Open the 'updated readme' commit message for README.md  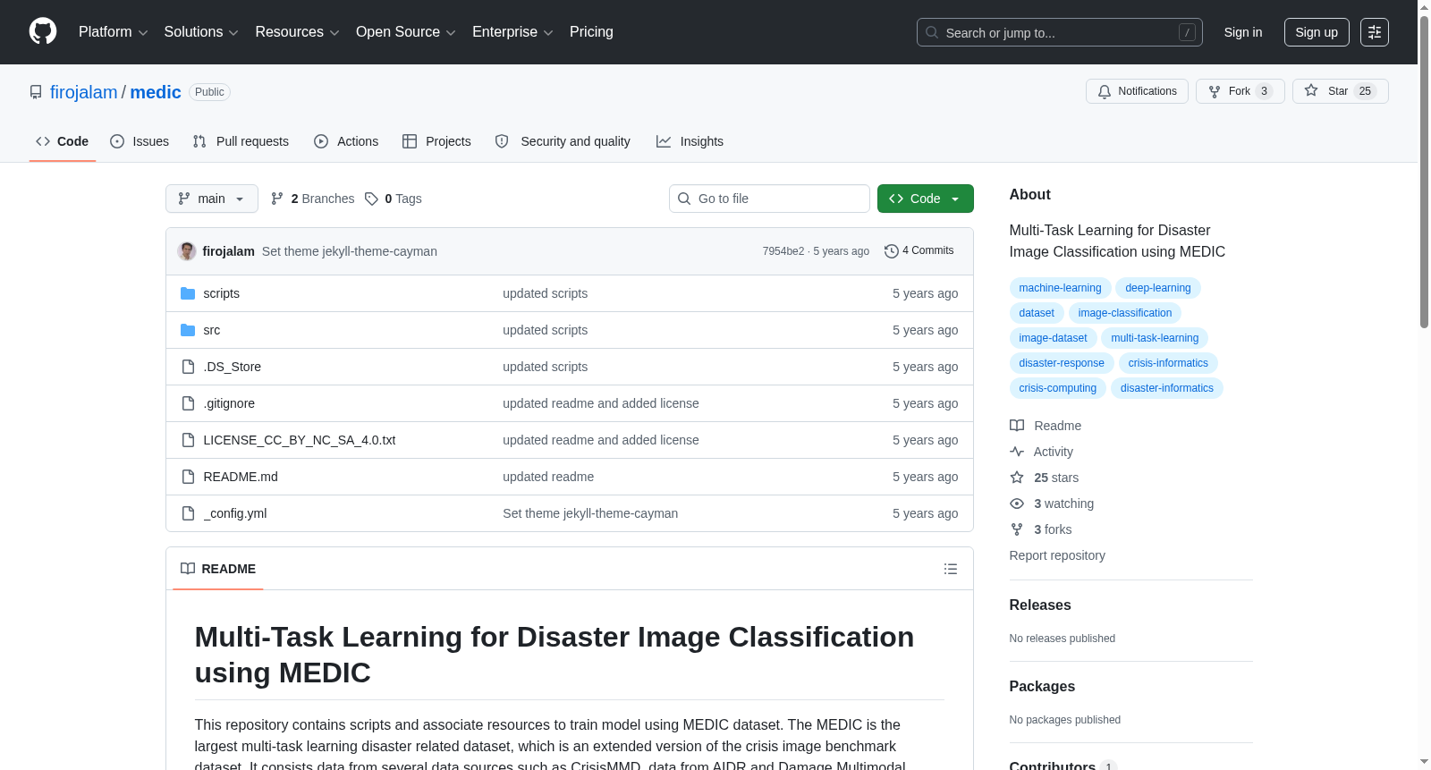point(548,477)
